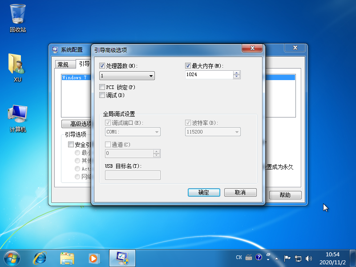
Task: Uncheck the 最大内存 checkbox
Action: [188, 65]
